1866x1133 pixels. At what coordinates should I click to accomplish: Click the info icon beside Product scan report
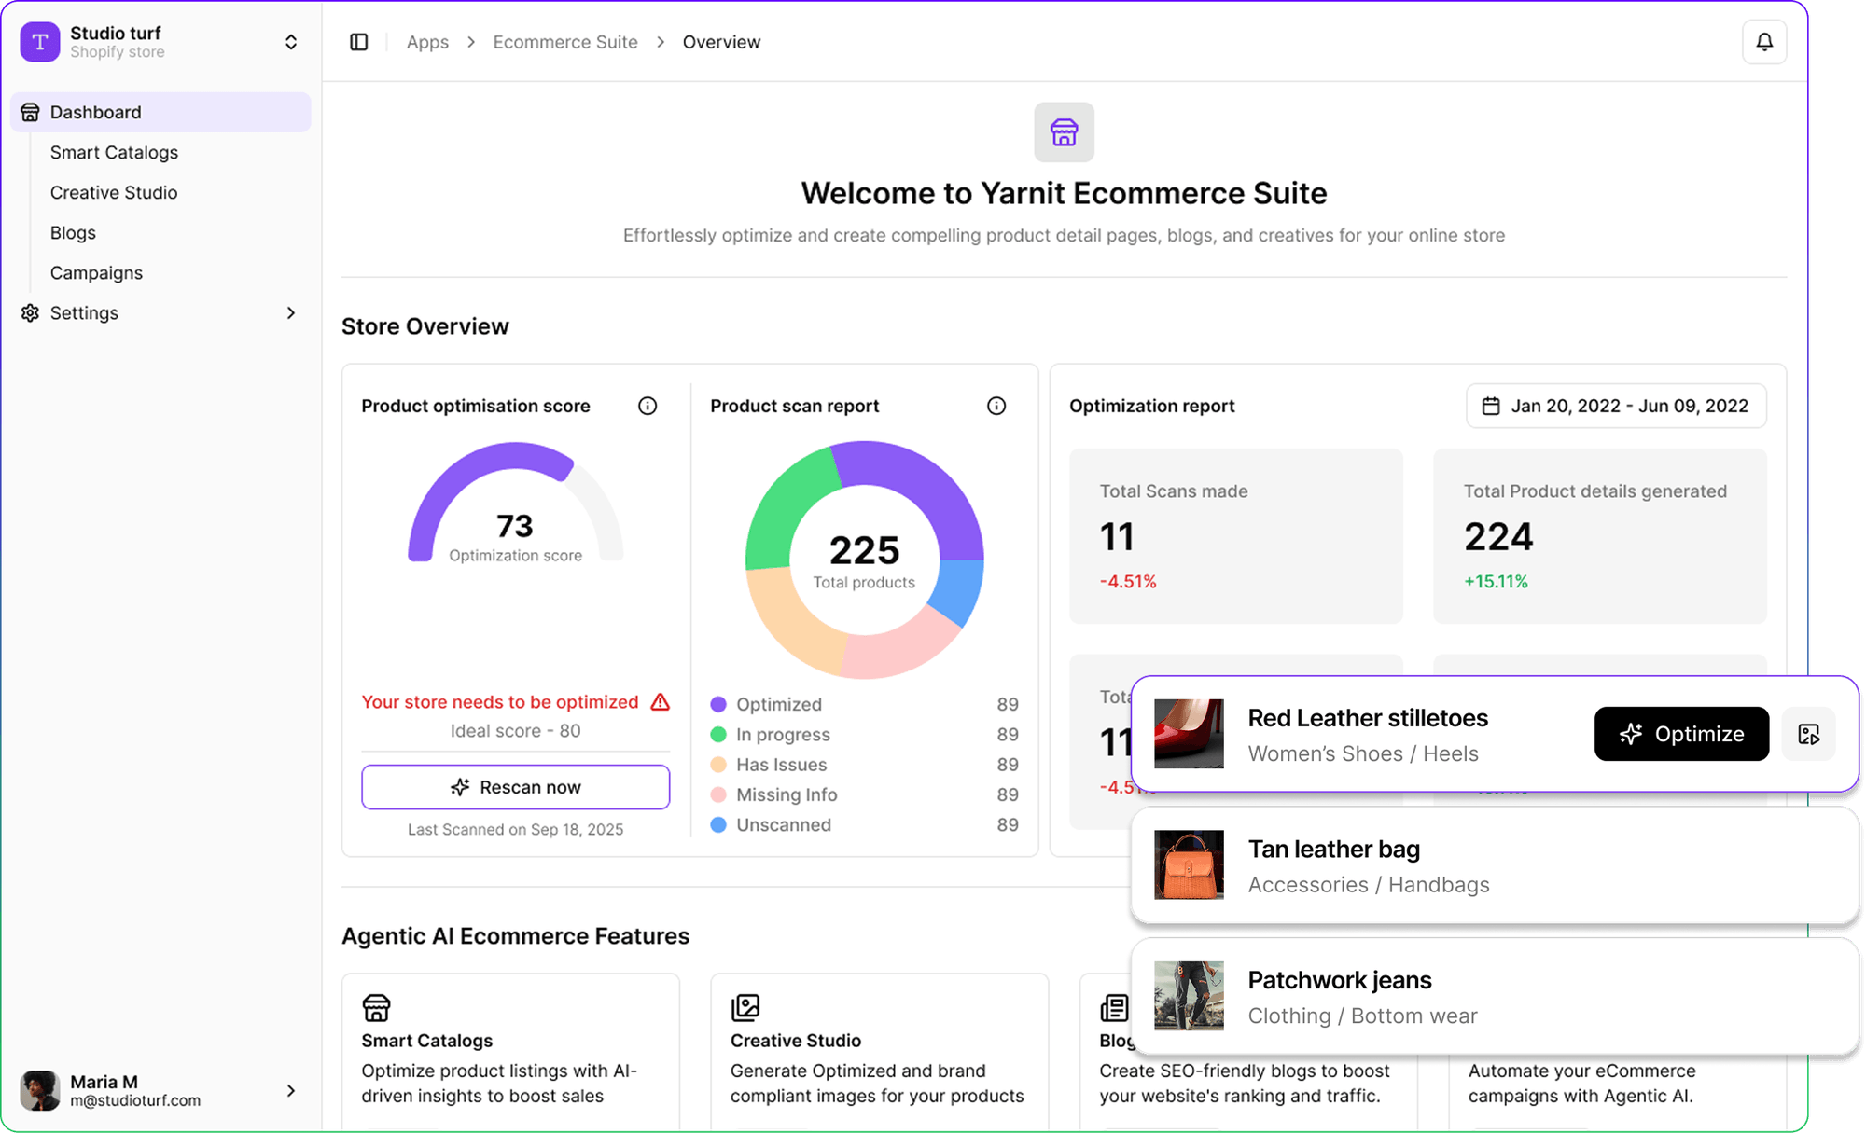(996, 406)
